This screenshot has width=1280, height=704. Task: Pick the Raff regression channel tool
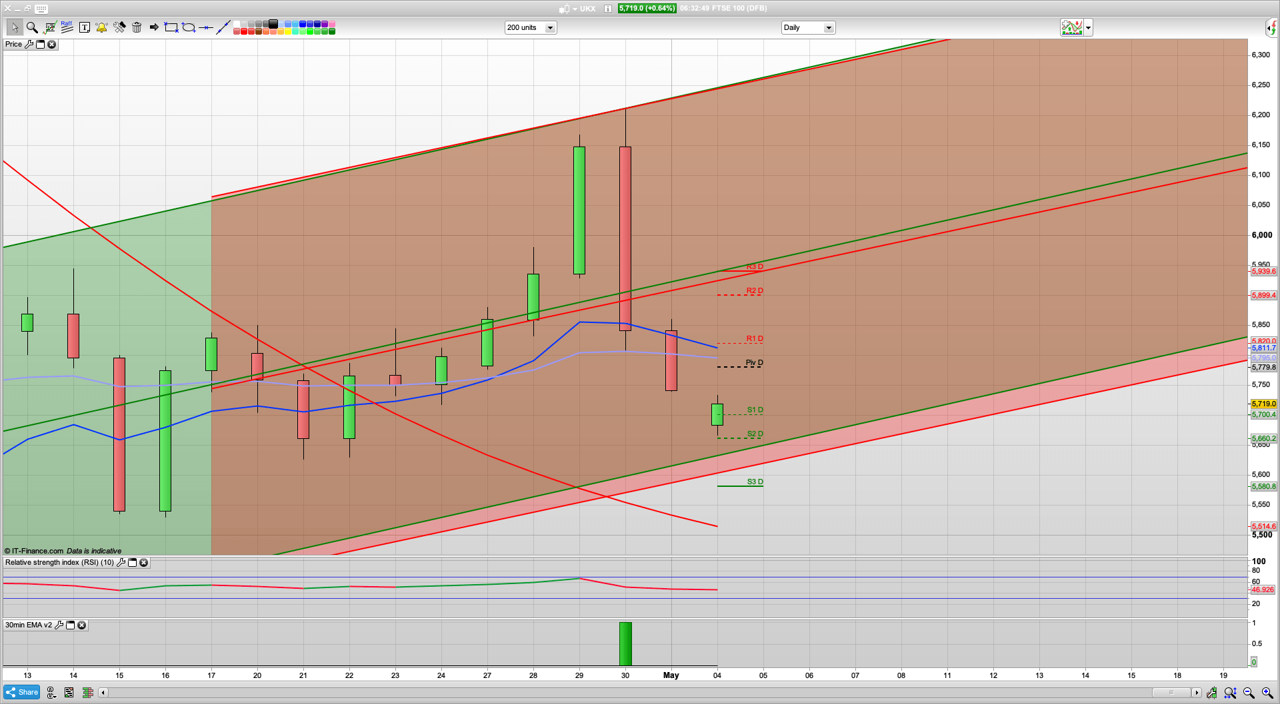[x=67, y=27]
